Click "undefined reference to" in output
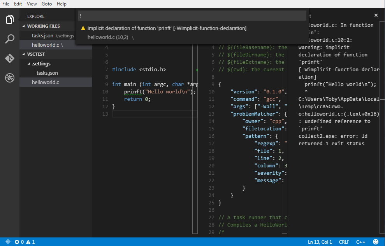 click(338, 121)
